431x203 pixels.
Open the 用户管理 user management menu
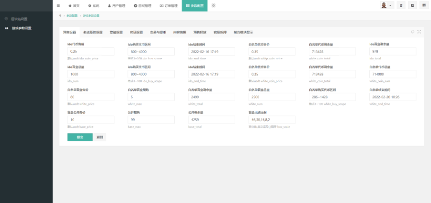pyautogui.click(x=116, y=6)
